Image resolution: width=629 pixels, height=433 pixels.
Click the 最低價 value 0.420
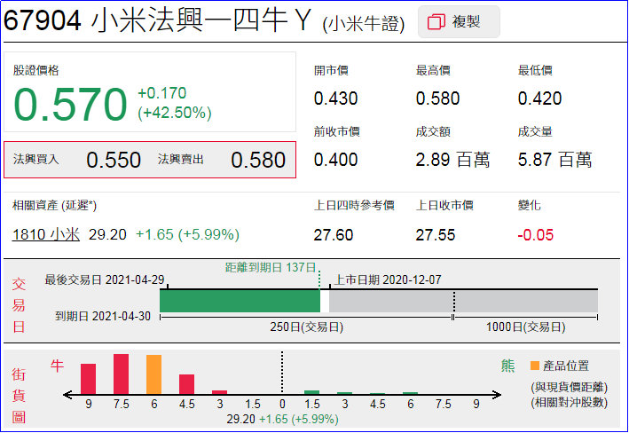click(539, 98)
